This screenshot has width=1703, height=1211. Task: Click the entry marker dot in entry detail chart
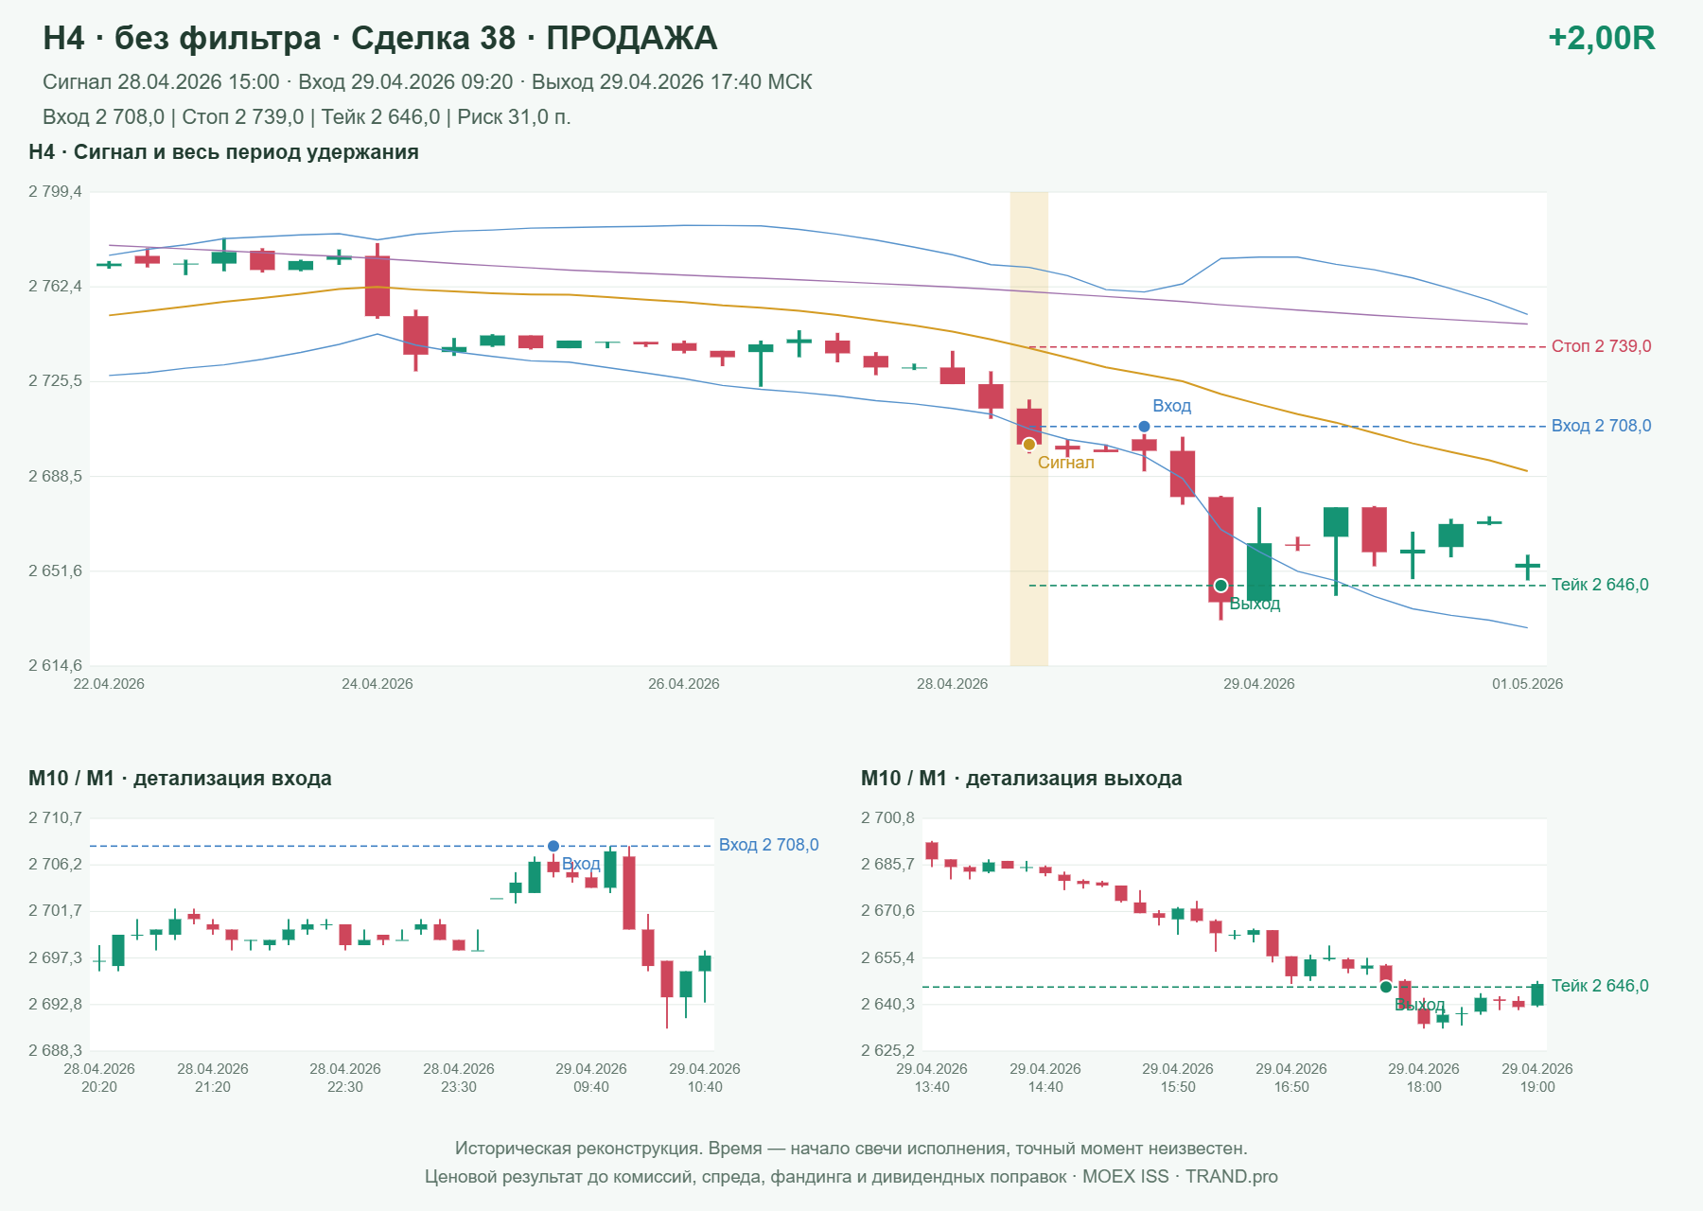[553, 846]
